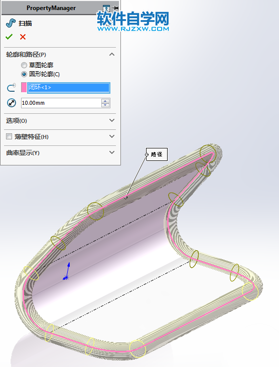Click the blue origin triad in the model view
This screenshot has width=279, height=367.
(67, 272)
